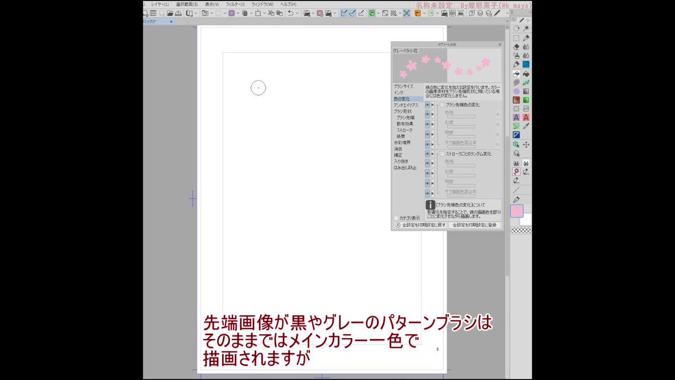
Task: Click the グレーベタ小花 brush stroke preview
Action: [x=447, y=65]
